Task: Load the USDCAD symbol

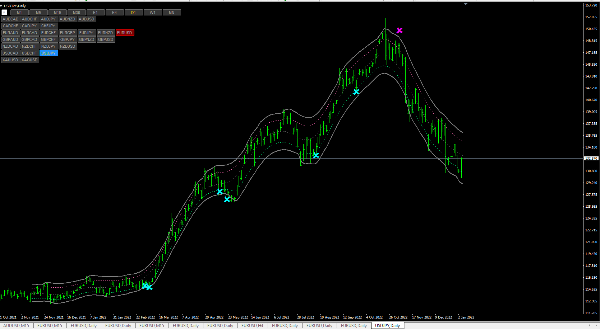Action: [10, 53]
